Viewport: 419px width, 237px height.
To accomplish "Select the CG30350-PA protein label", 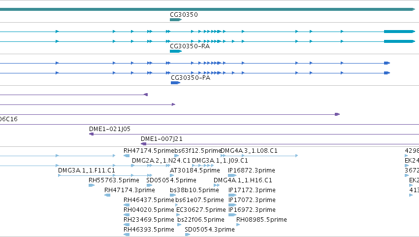I will click(191, 78).
